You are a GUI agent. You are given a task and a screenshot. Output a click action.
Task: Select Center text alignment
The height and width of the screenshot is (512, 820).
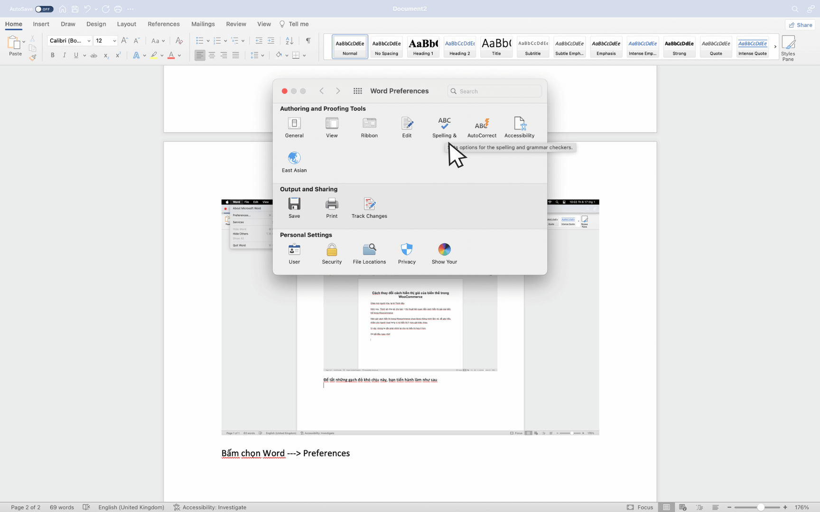pos(212,55)
